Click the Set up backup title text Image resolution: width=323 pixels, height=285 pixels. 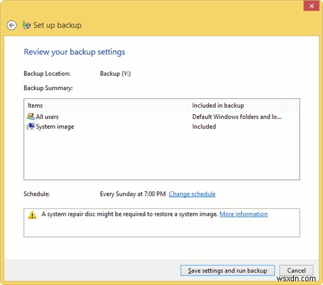click(58, 25)
